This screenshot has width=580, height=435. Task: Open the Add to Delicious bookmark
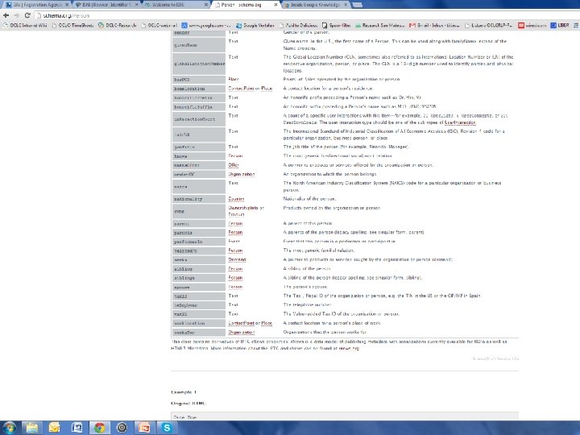(x=298, y=26)
